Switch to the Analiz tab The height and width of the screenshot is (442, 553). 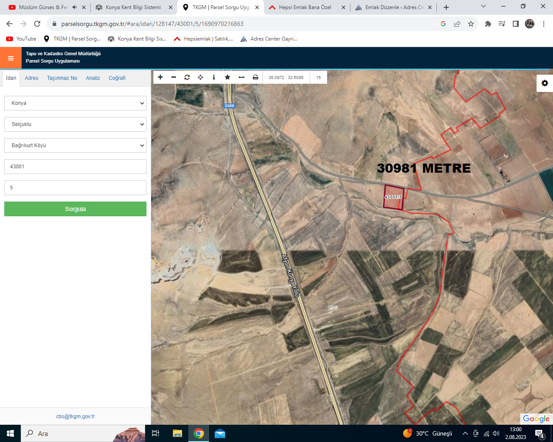point(93,78)
